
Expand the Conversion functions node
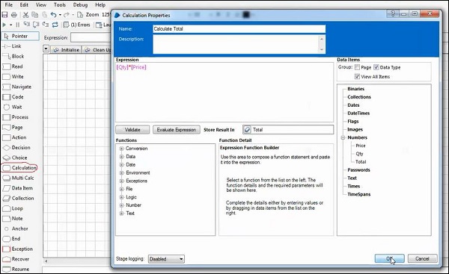[121, 149]
